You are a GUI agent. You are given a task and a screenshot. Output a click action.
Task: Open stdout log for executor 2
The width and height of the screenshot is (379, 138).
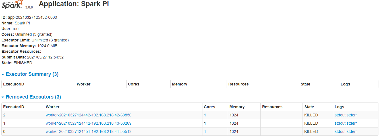[x=340, y=115]
